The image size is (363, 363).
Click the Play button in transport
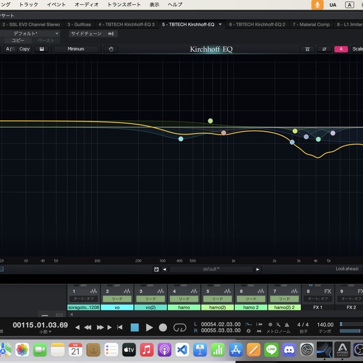[149, 327]
